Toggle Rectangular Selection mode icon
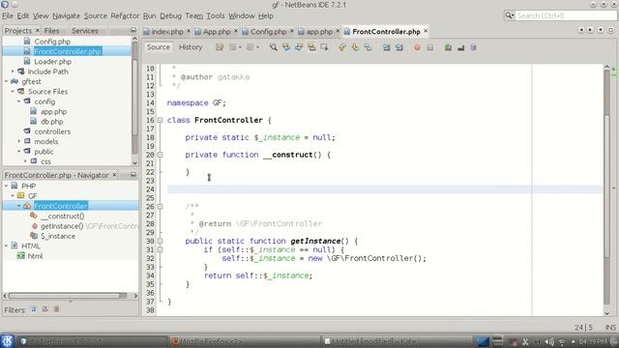The image size is (619, 348). click(325, 47)
